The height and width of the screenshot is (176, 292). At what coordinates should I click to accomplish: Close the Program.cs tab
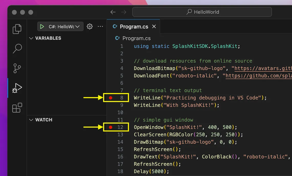(154, 26)
